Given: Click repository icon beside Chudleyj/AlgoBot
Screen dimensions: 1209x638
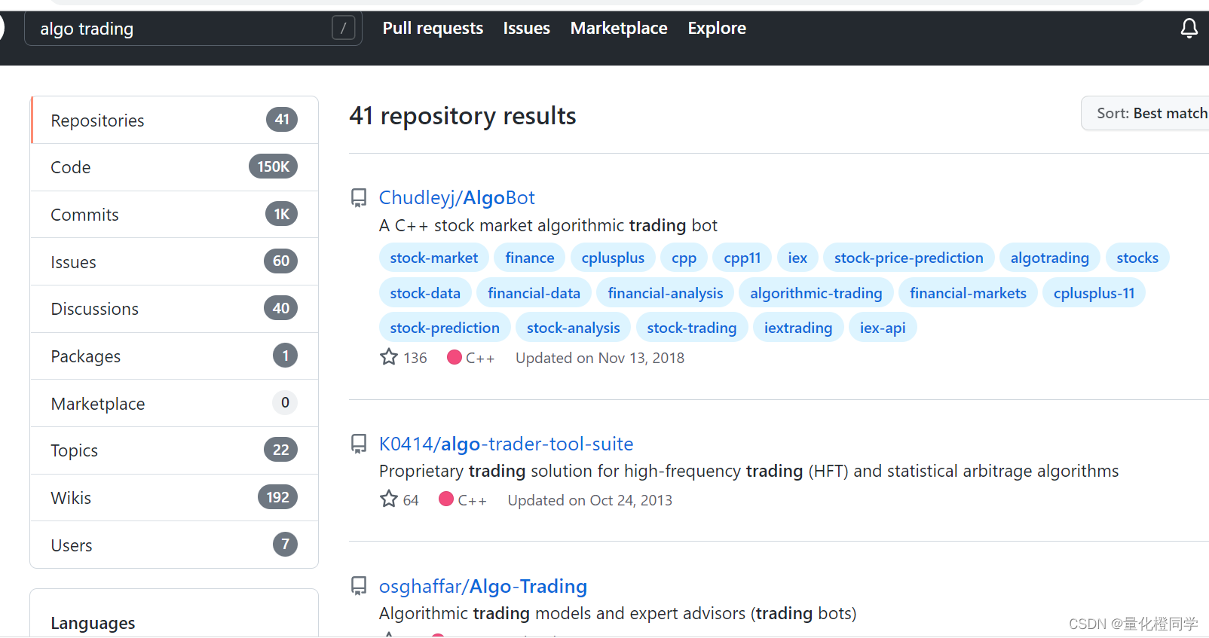Looking at the screenshot, I should [359, 198].
